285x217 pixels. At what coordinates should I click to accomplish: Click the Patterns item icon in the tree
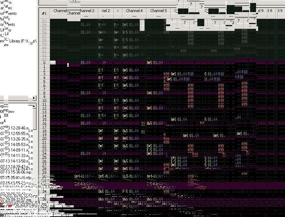(1, 3)
